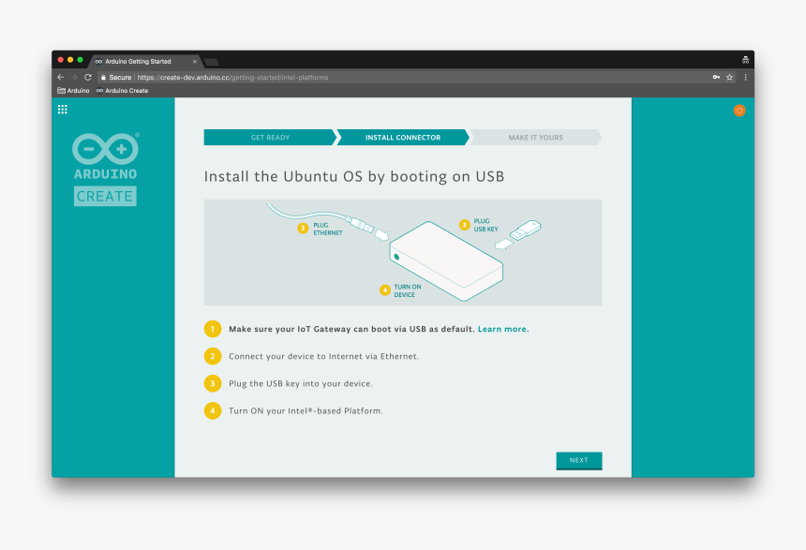Open the Chrome three-dot menu
This screenshot has width=806, height=550.
click(x=745, y=77)
